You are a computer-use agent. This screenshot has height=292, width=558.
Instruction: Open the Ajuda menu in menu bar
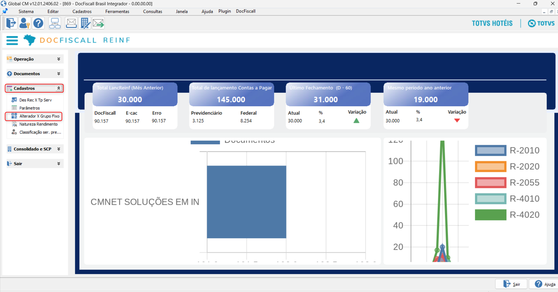[207, 11]
